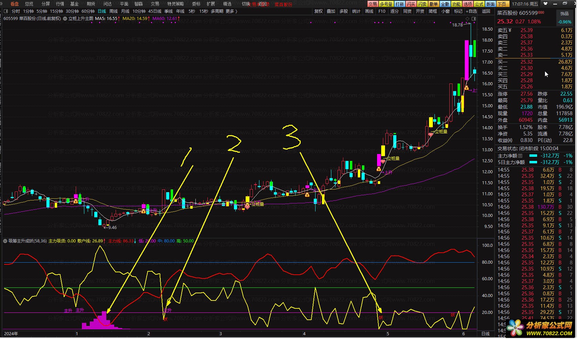
Task: Click the money bag signal icon near 16.00
Action: pyautogui.click(x=466, y=88)
